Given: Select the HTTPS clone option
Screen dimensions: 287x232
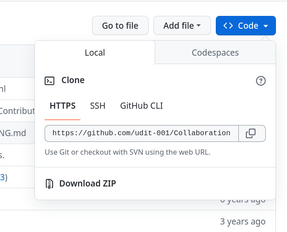Looking at the screenshot, I should pos(63,106).
